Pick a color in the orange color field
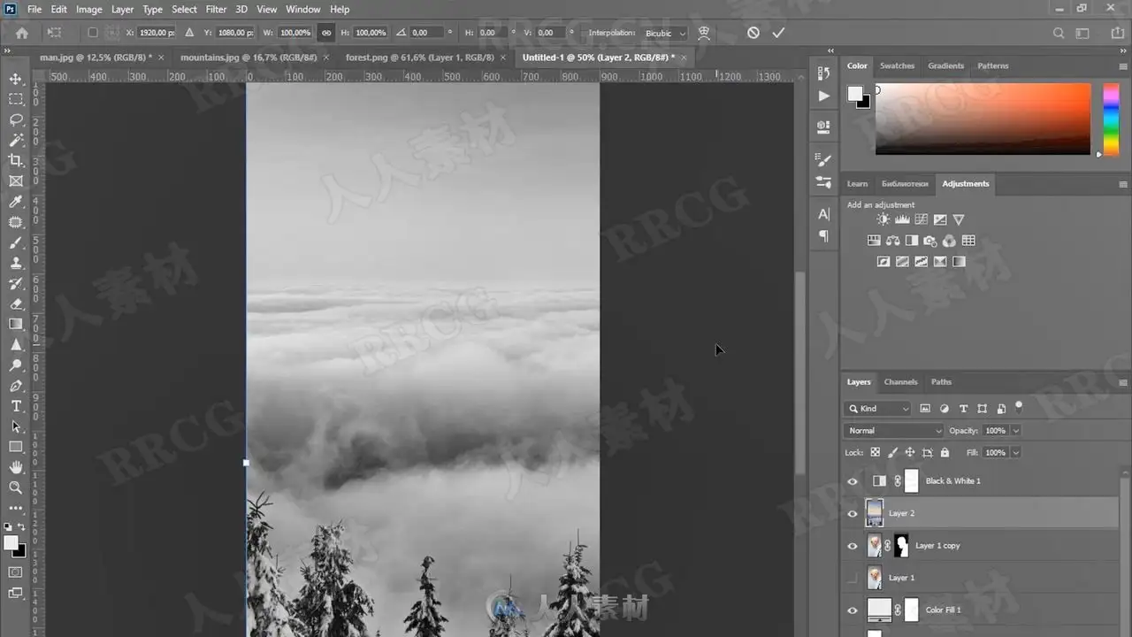The height and width of the screenshot is (637, 1132). click(x=983, y=119)
